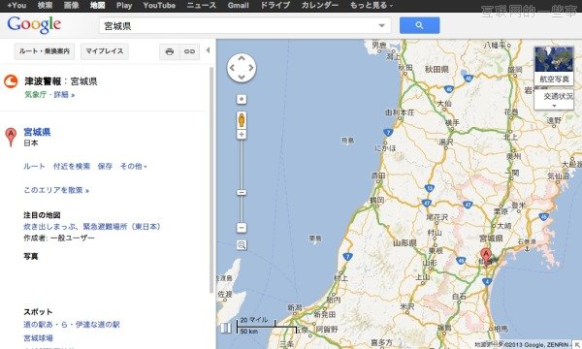Select the yellow Street View pegman
582x349 pixels.
click(x=242, y=120)
